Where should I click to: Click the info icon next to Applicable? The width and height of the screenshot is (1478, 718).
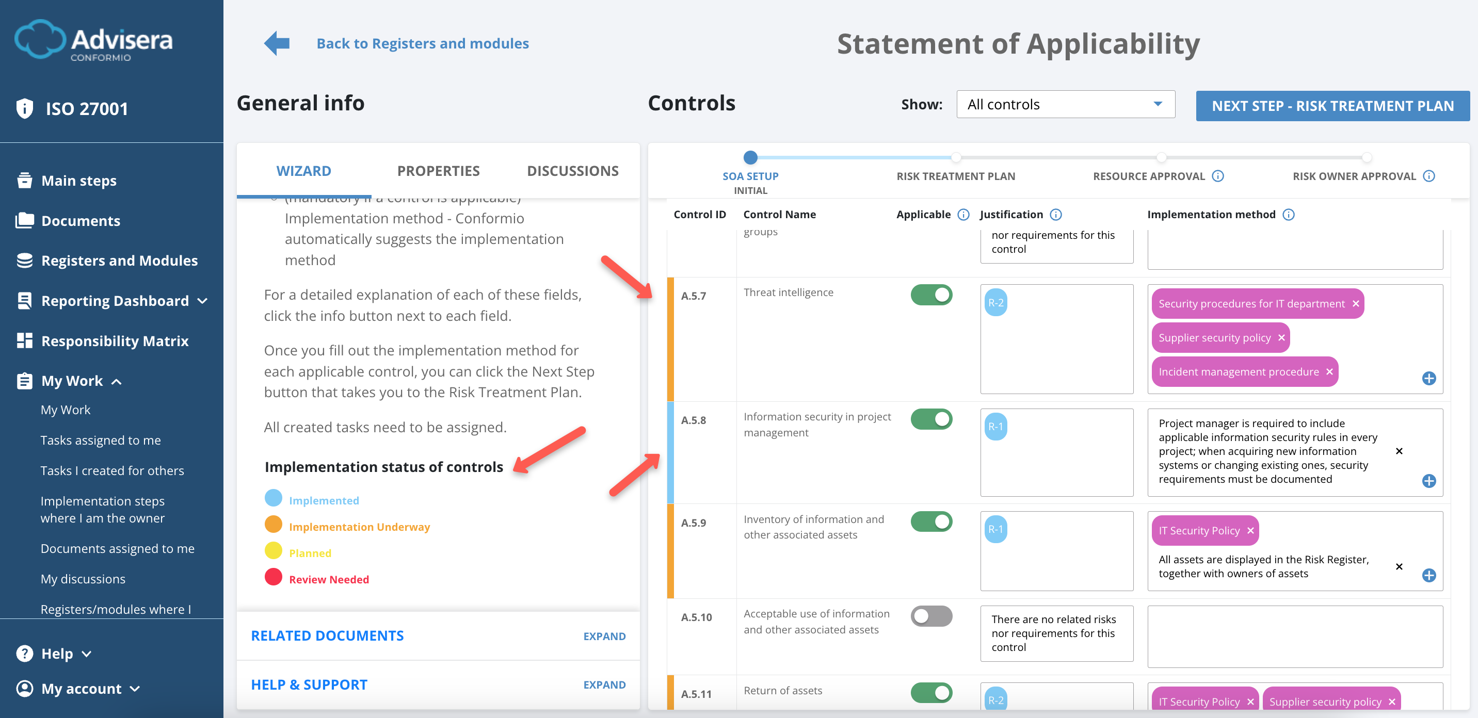coord(963,215)
